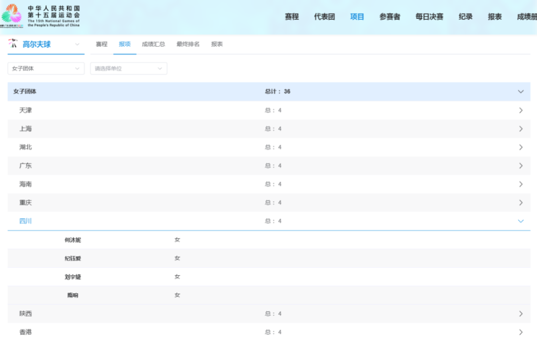Screen dimensions: 537x342
Task: Open the 请选择单位 unit selector
Action: click(128, 68)
